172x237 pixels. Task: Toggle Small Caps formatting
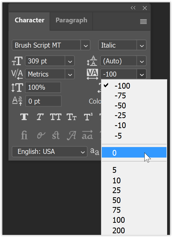71,117
